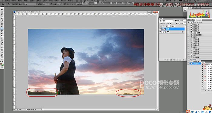The width and height of the screenshot is (212, 113).
Task: Toggle lock position in Layers panel
Action: coord(168,24)
